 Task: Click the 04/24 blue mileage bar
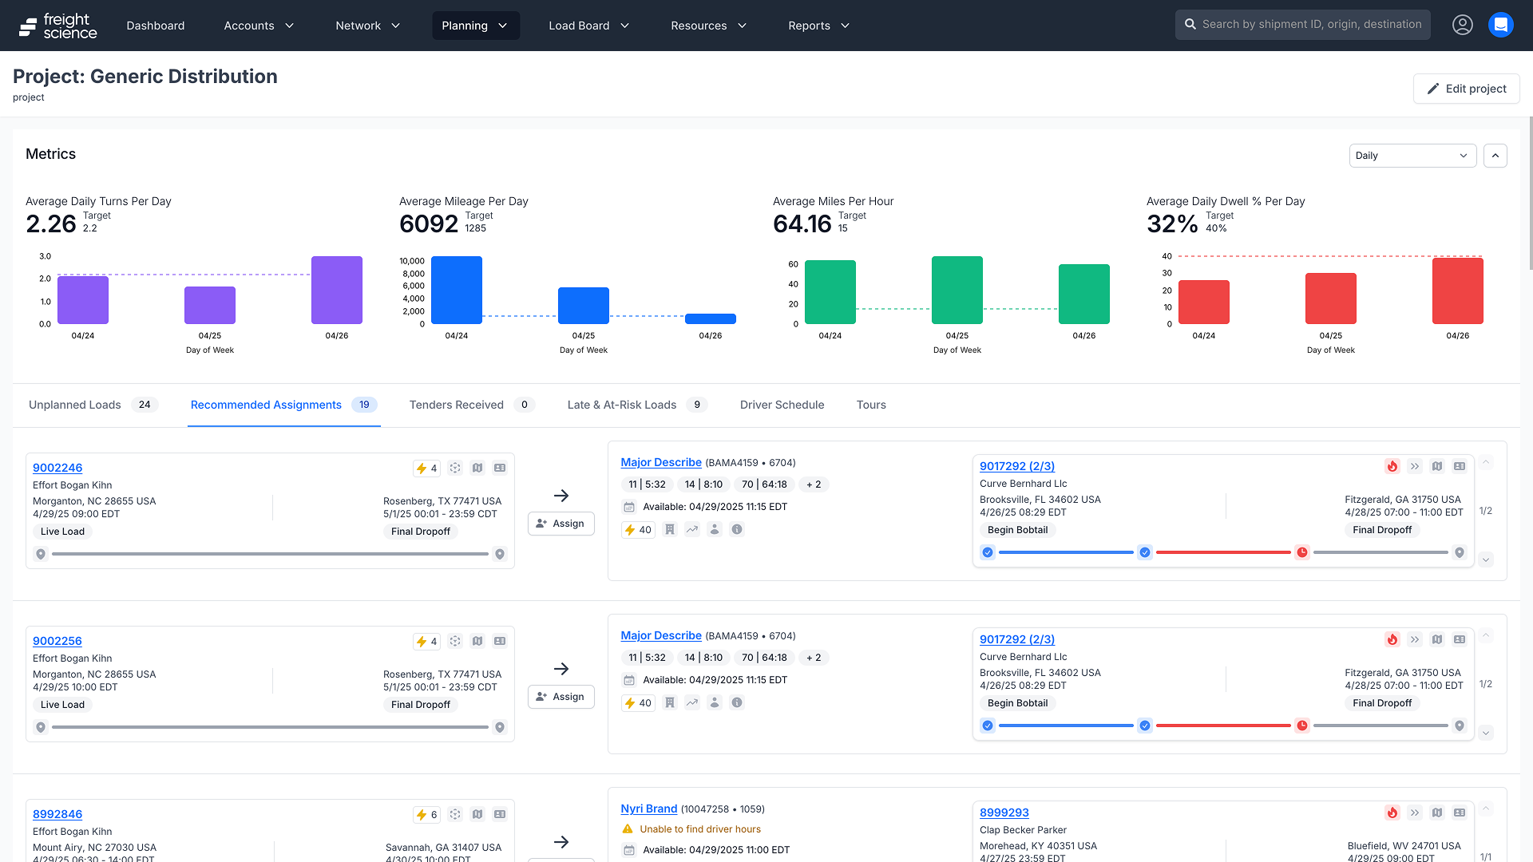coord(456,290)
